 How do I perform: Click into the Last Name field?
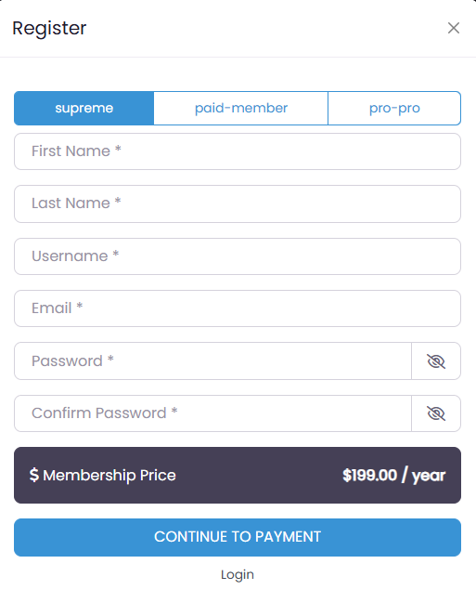tap(238, 203)
